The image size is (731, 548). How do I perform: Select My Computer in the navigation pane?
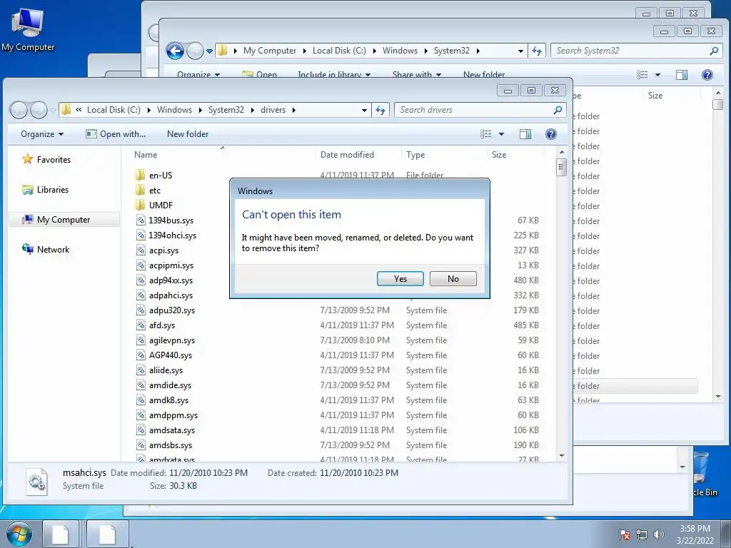point(64,220)
